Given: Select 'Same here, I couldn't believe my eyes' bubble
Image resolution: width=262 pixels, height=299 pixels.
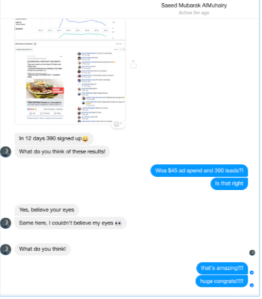Looking at the screenshot, I should pos(70,223).
